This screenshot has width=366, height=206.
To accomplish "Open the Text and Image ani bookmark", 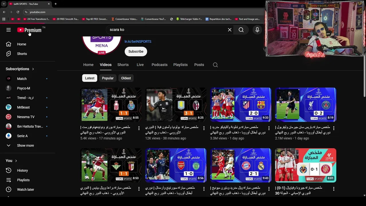I will pos(247,19).
